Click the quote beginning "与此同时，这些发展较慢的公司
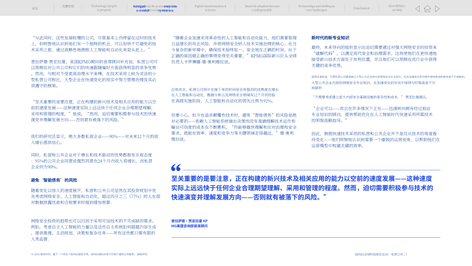Image resolution: width=472 pixels, height=266 pixels. coord(93,44)
